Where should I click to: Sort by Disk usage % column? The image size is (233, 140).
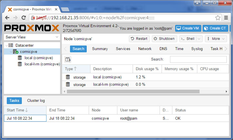[147, 69]
